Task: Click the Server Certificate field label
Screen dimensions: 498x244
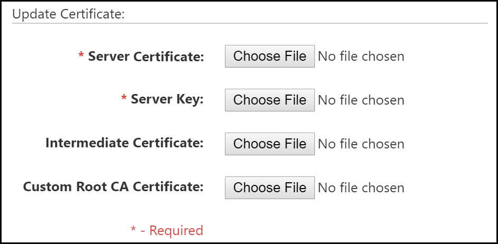Action: [146, 57]
